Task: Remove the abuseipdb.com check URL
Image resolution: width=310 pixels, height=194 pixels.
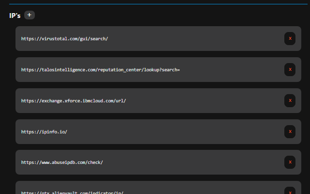Action: click(x=290, y=162)
